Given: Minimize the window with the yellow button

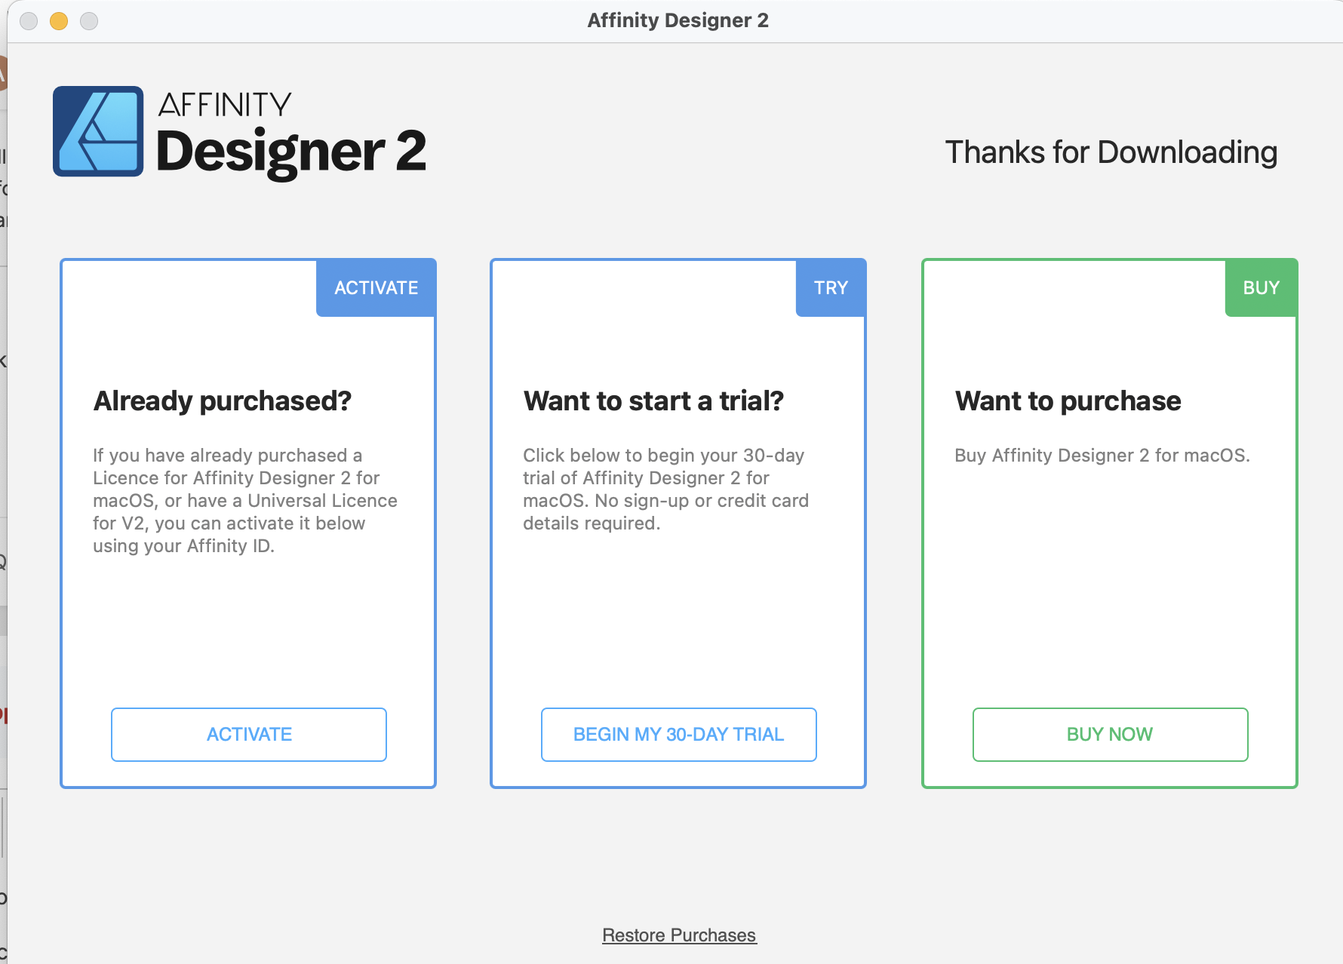Looking at the screenshot, I should click(x=59, y=21).
